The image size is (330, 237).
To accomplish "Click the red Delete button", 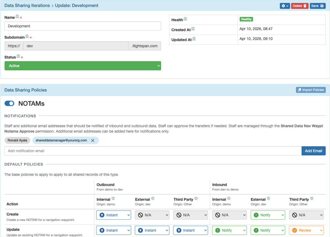I will [x=299, y=6].
